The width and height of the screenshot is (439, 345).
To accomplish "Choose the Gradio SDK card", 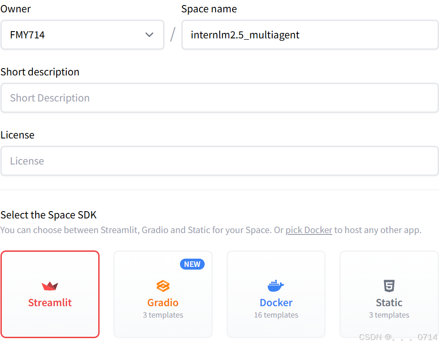I will (x=163, y=294).
